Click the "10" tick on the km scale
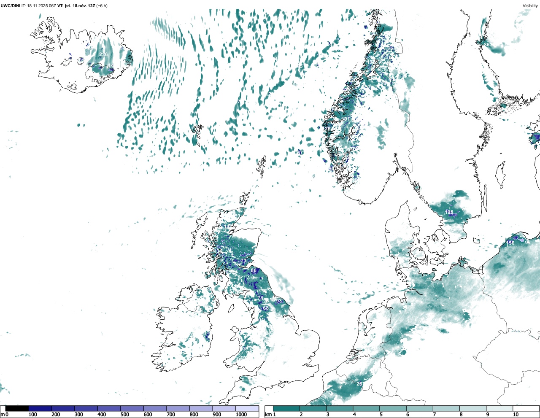This screenshot has width=540, height=418. pyautogui.click(x=516, y=415)
